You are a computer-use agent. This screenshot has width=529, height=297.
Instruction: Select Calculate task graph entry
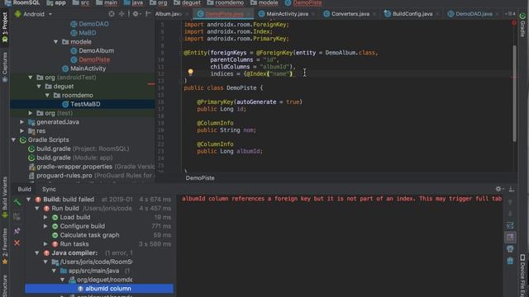[x=89, y=235]
